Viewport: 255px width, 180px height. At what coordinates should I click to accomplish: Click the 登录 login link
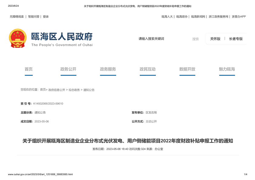pyautogui.click(x=46, y=17)
